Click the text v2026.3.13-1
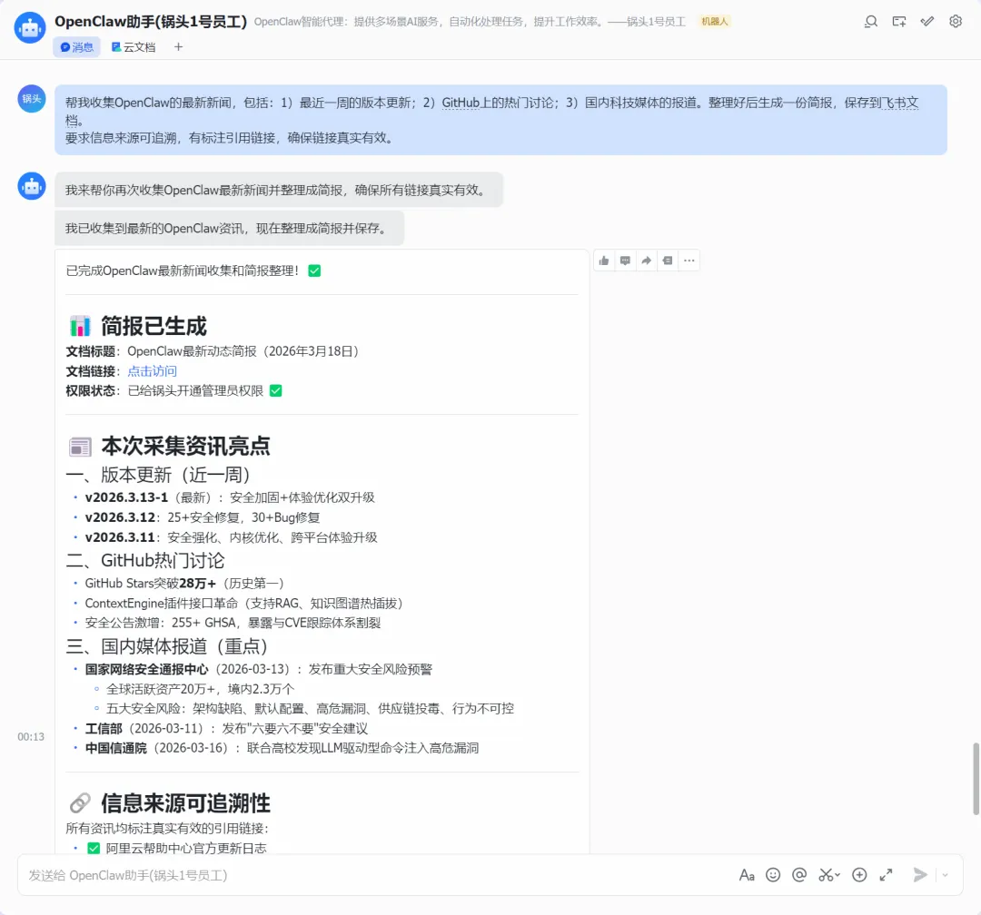Image resolution: width=981 pixels, height=915 pixels. click(126, 497)
